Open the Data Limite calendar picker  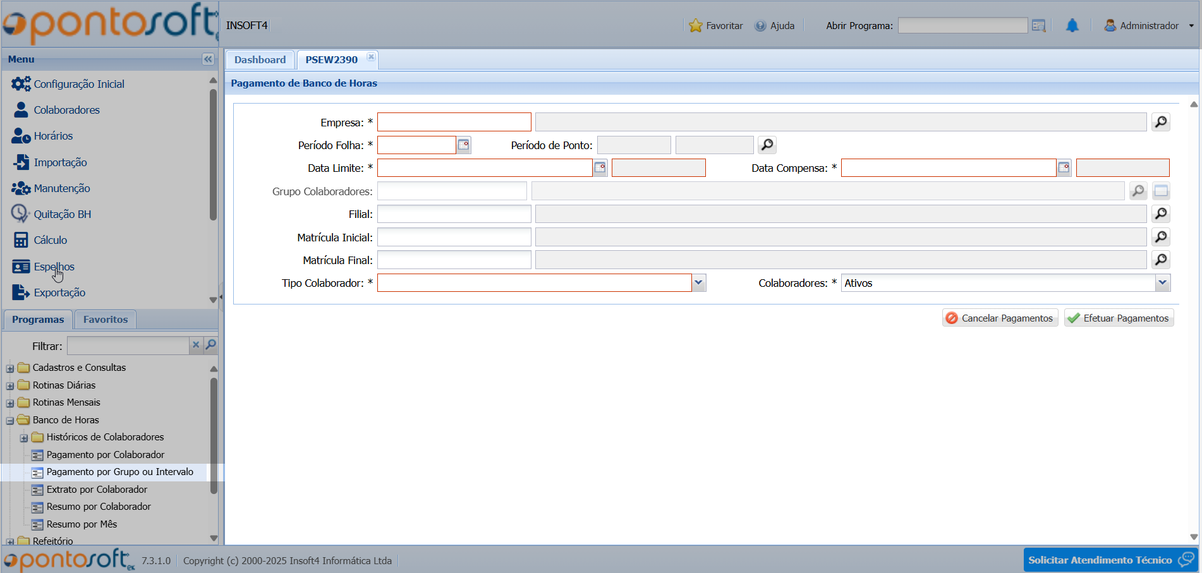click(600, 168)
